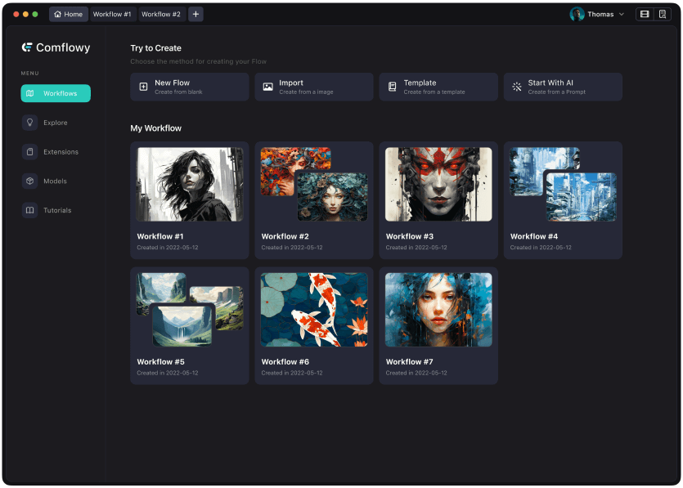Go to the Home tab

coord(69,14)
